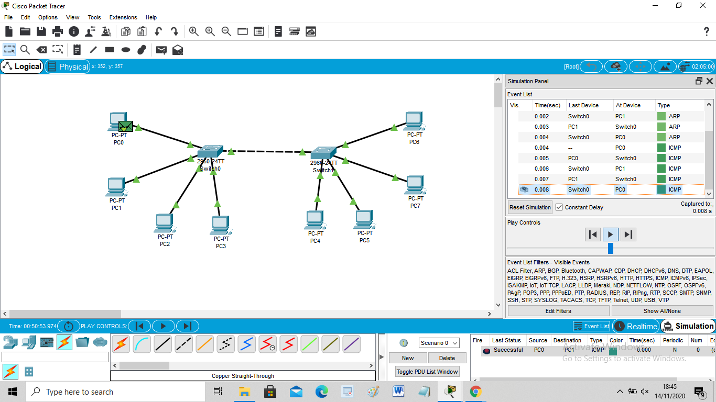Image resolution: width=716 pixels, height=402 pixels.
Task: Click the Paste icon
Action: tap(142, 31)
